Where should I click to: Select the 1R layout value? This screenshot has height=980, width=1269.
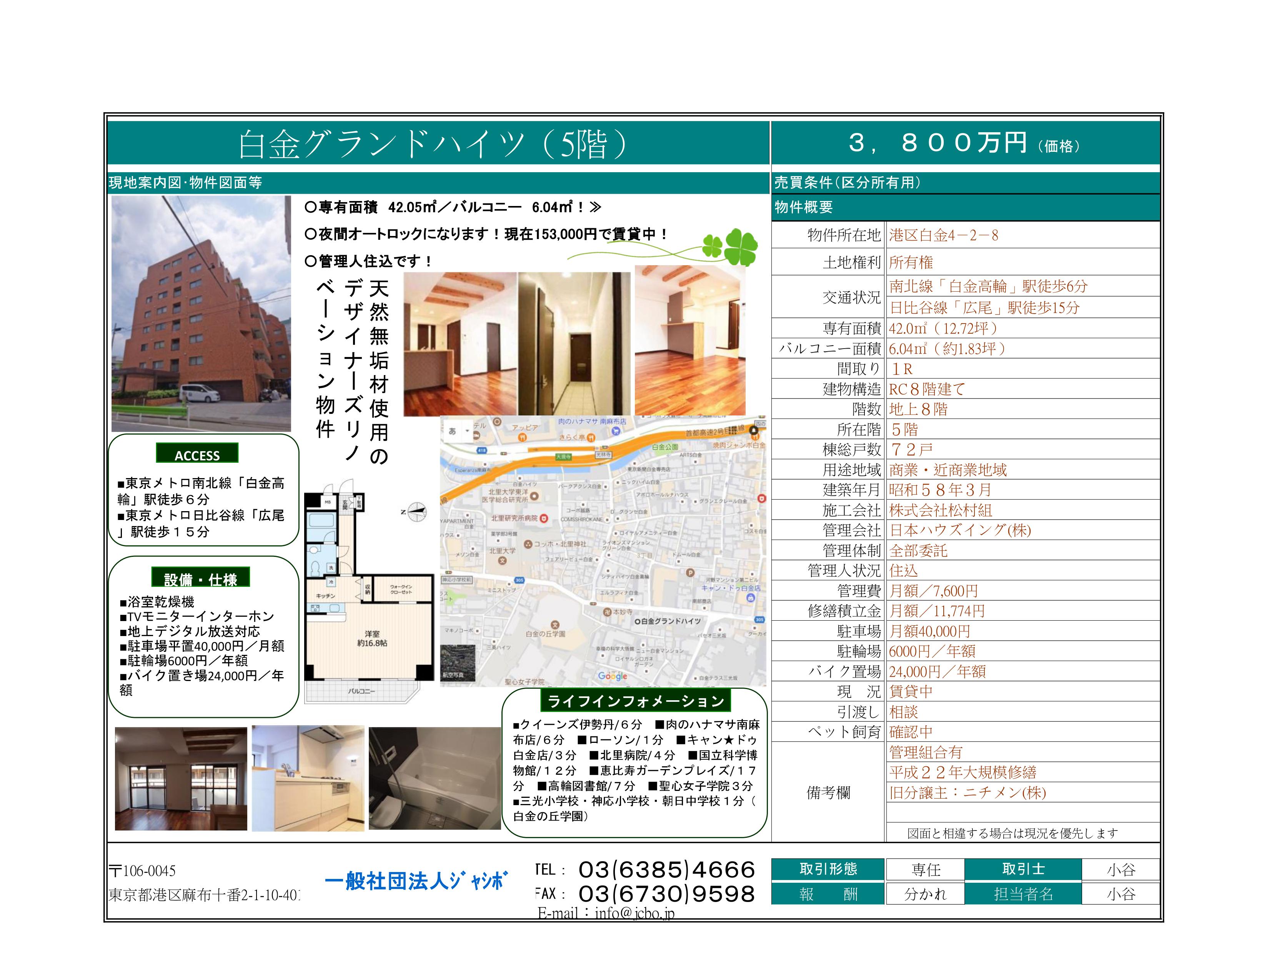click(902, 369)
